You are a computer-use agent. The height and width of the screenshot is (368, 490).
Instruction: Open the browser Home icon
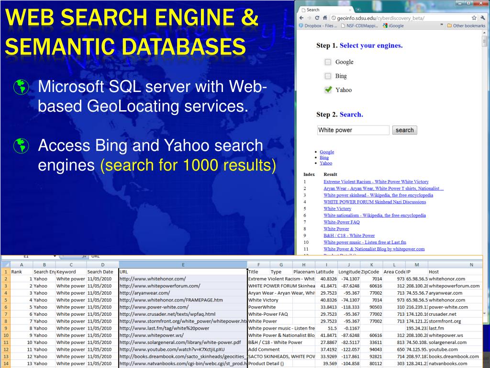pos(325,18)
